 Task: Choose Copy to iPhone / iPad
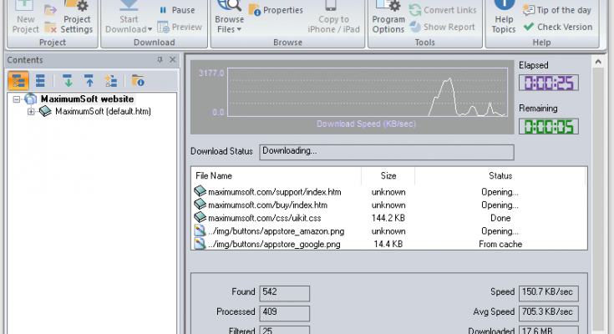click(x=333, y=18)
